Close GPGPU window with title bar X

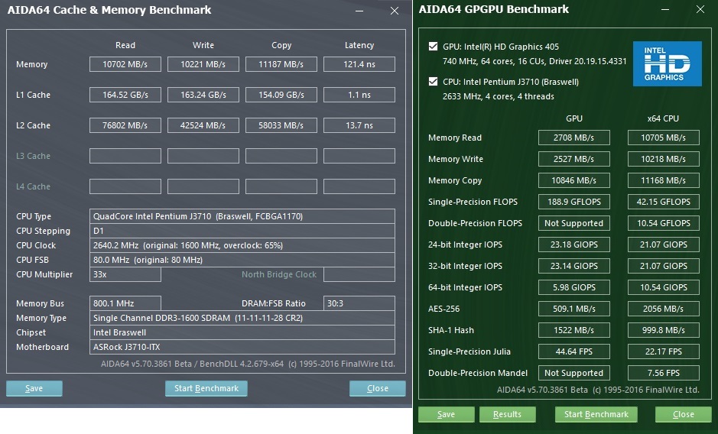point(700,10)
